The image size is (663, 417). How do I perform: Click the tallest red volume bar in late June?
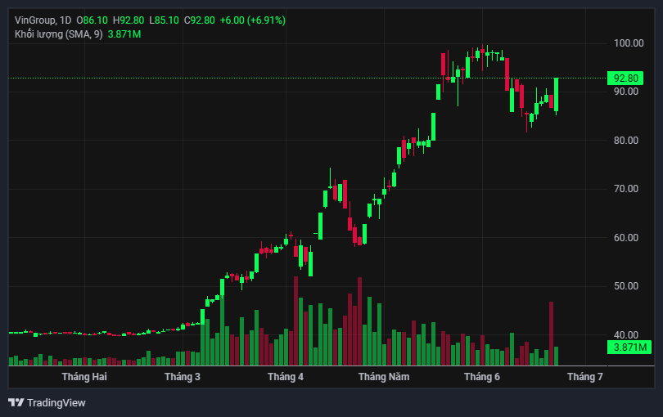(x=551, y=334)
